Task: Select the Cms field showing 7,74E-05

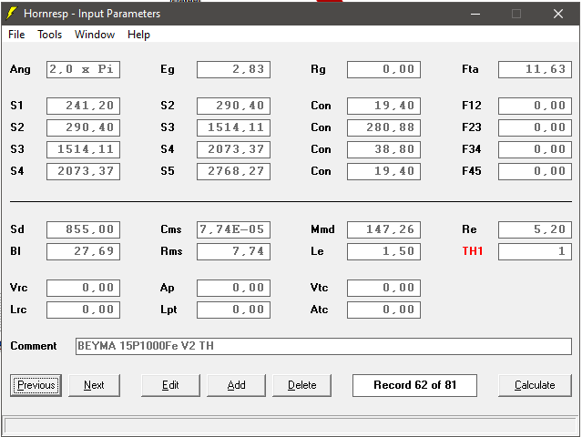Action: [x=233, y=229]
